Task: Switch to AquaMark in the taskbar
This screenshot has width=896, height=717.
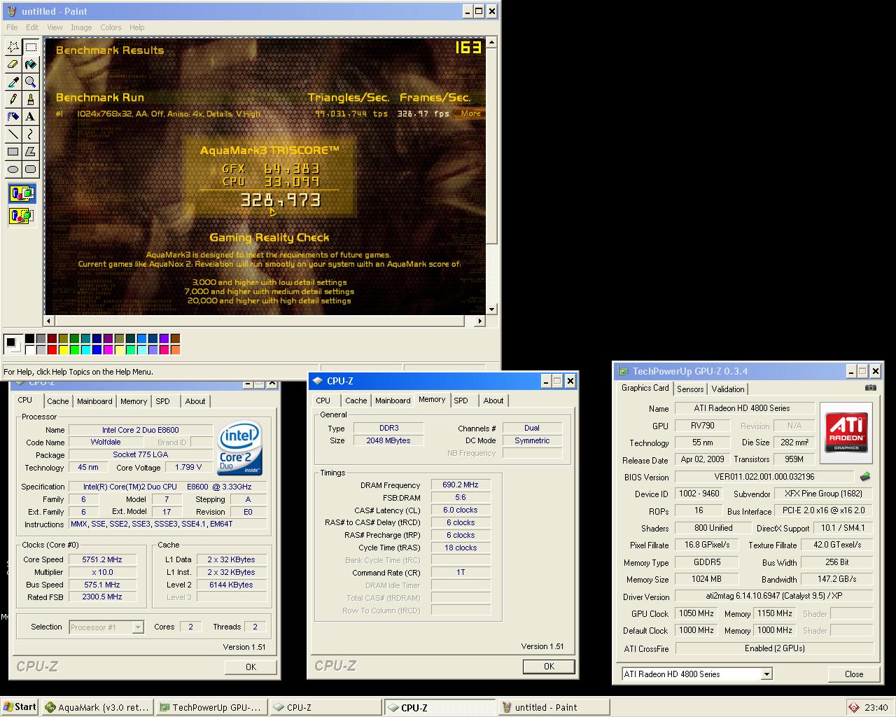Action: (x=97, y=707)
